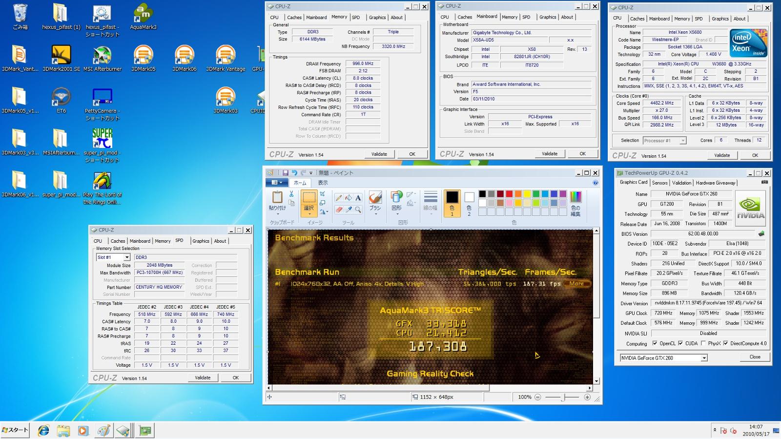This screenshot has height=439, width=781.
Task: Select the Text tool in Paint
Action: coord(358,198)
